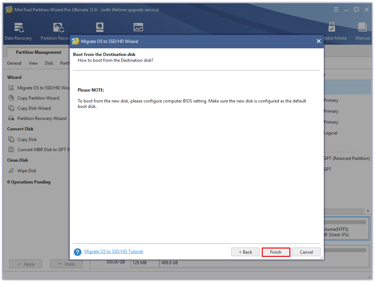Screen dimensions: 375x282
Task: Open the General menu
Action: click(x=14, y=63)
